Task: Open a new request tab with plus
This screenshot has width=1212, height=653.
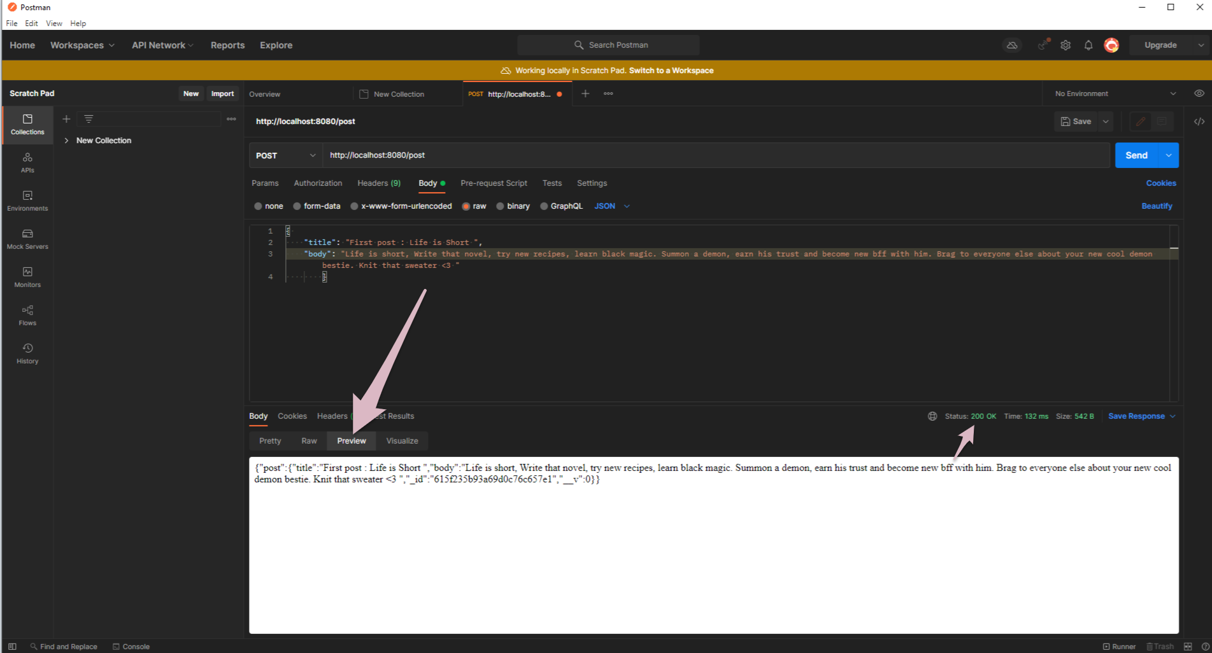Action: pos(585,94)
